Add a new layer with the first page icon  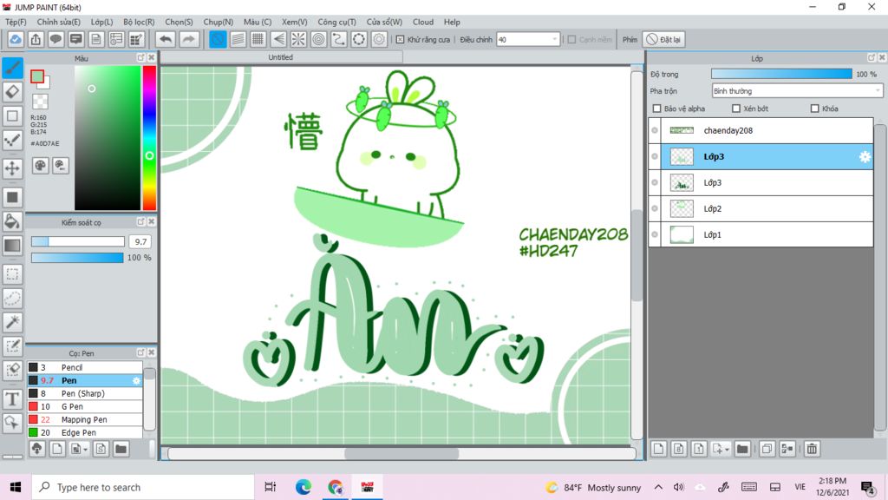[658, 449]
